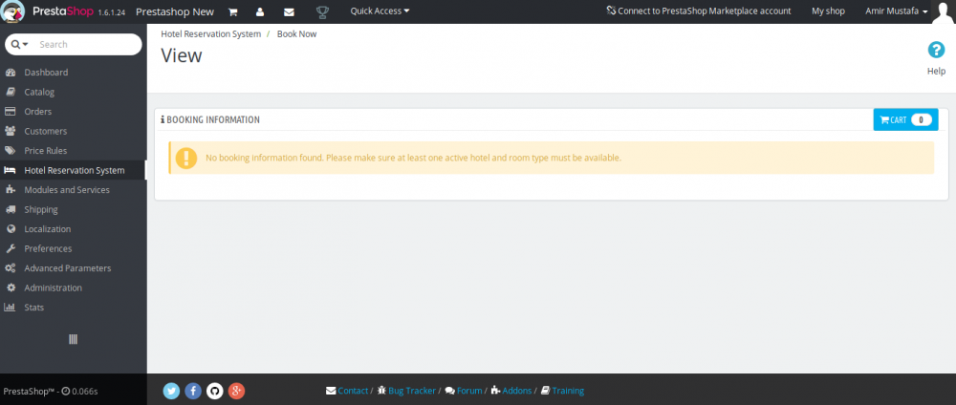Select Hotel Reservation System menu item
The height and width of the screenshot is (405, 956).
74,171
